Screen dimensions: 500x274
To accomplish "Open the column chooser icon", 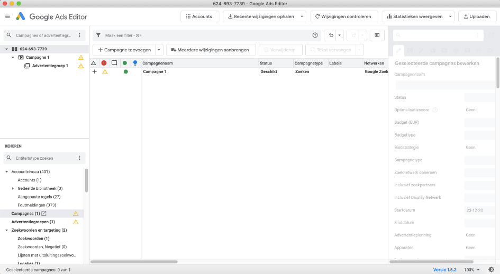I will tap(377, 35).
